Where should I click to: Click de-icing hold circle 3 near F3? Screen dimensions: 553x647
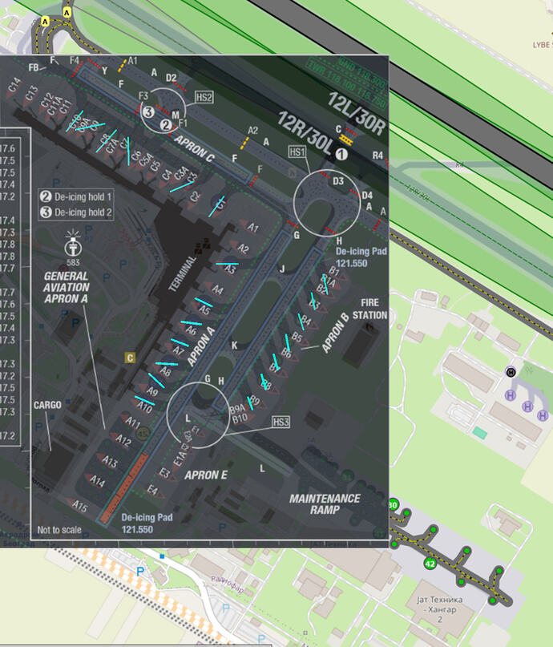(148, 111)
